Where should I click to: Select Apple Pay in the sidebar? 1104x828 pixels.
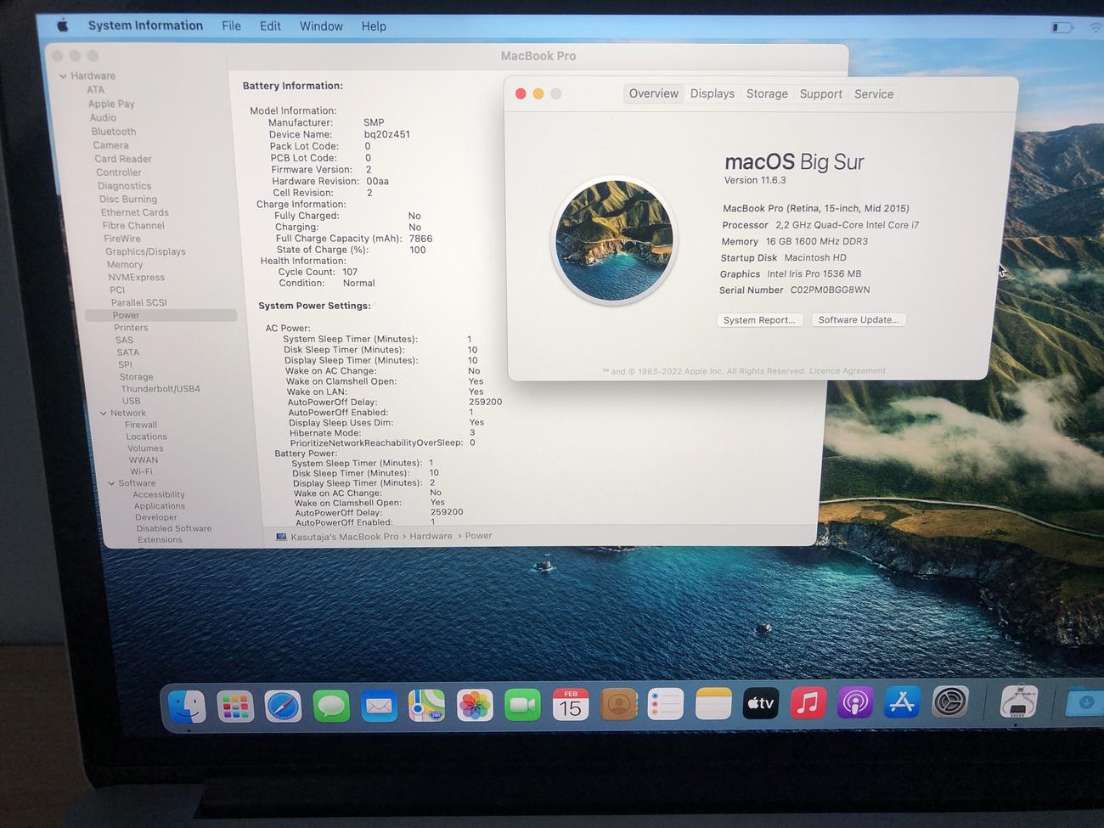111,104
